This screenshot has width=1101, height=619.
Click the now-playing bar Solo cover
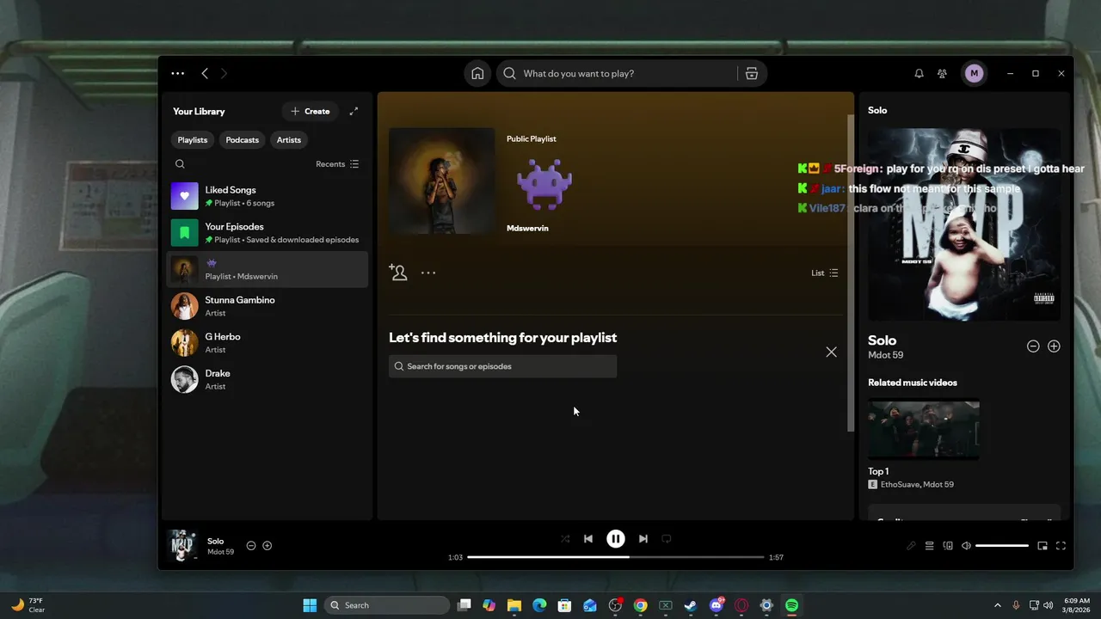click(x=181, y=546)
